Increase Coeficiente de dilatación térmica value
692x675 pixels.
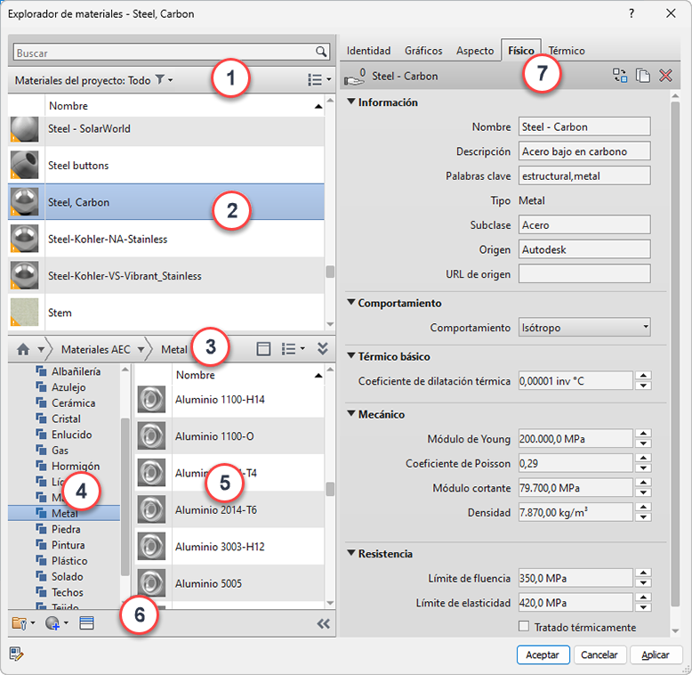(x=643, y=376)
